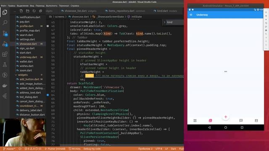The image size is (269, 151).
Task: Open profile.dart in explorer
Action: coord(26,26)
